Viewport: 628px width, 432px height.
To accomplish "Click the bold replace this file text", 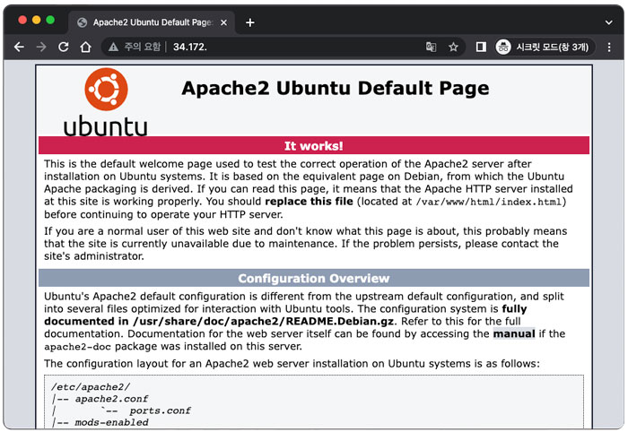I will [309, 201].
